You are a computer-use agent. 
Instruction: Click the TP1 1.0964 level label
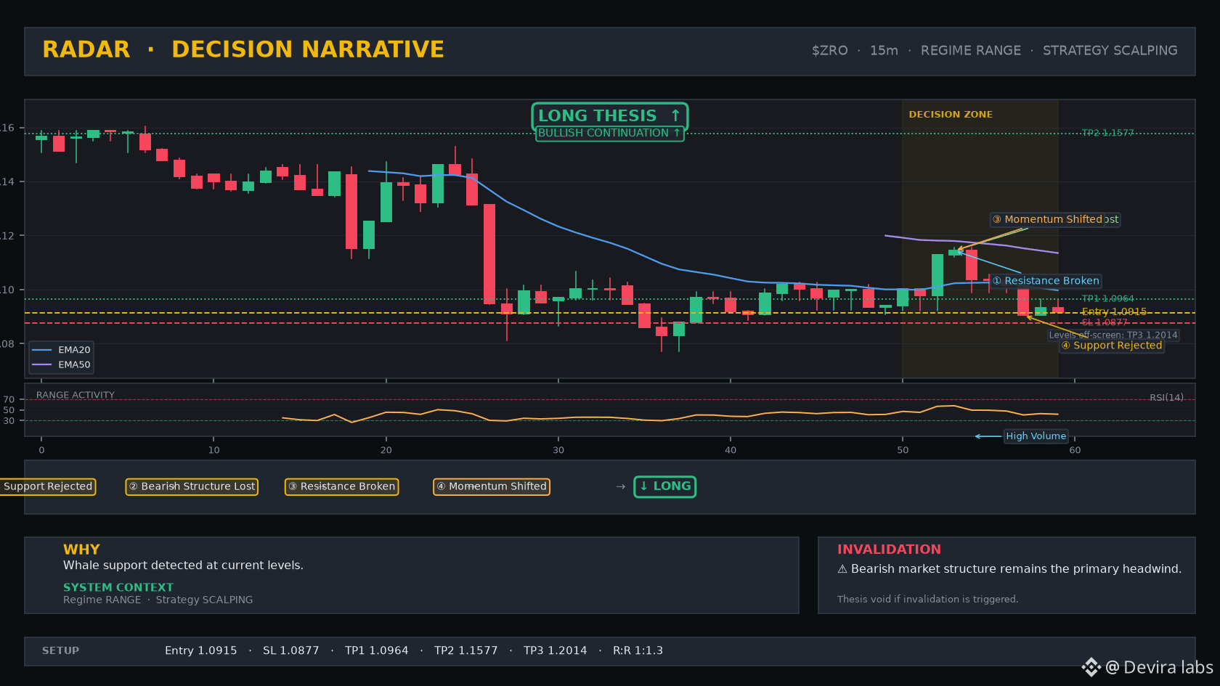(x=1107, y=299)
